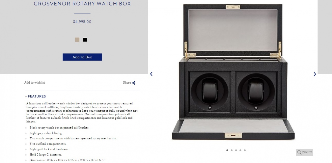Add the watch box to the bag

click(x=82, y=57)
